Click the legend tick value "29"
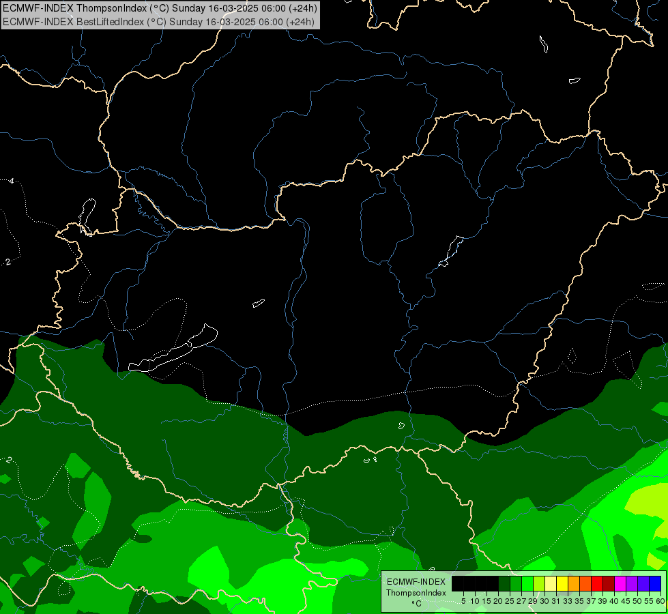 point(532,601)
